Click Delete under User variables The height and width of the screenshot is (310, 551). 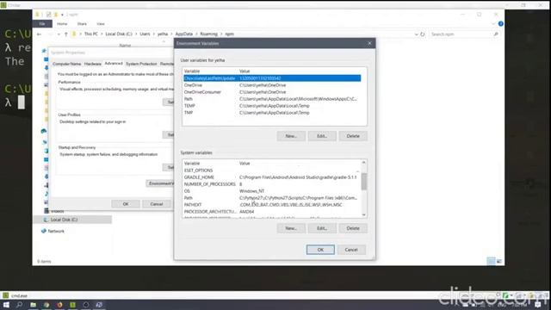pyautogui.click(x=353, y=136)
